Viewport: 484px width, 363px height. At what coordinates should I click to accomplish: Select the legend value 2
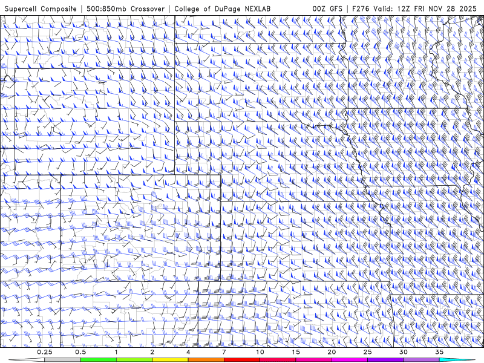[152, 352]
